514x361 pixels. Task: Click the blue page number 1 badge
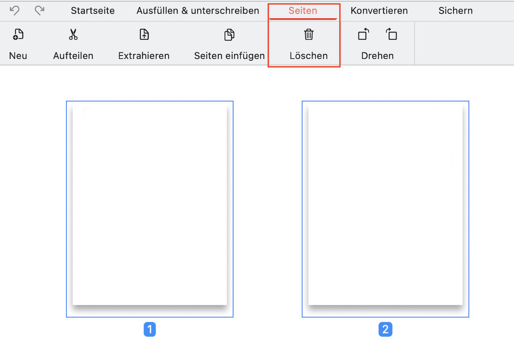point(150,330)
